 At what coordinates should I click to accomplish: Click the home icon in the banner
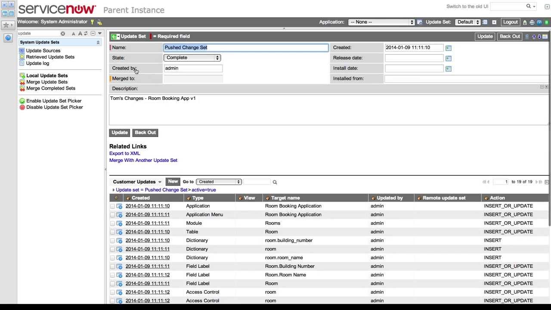tap(525, 22)
